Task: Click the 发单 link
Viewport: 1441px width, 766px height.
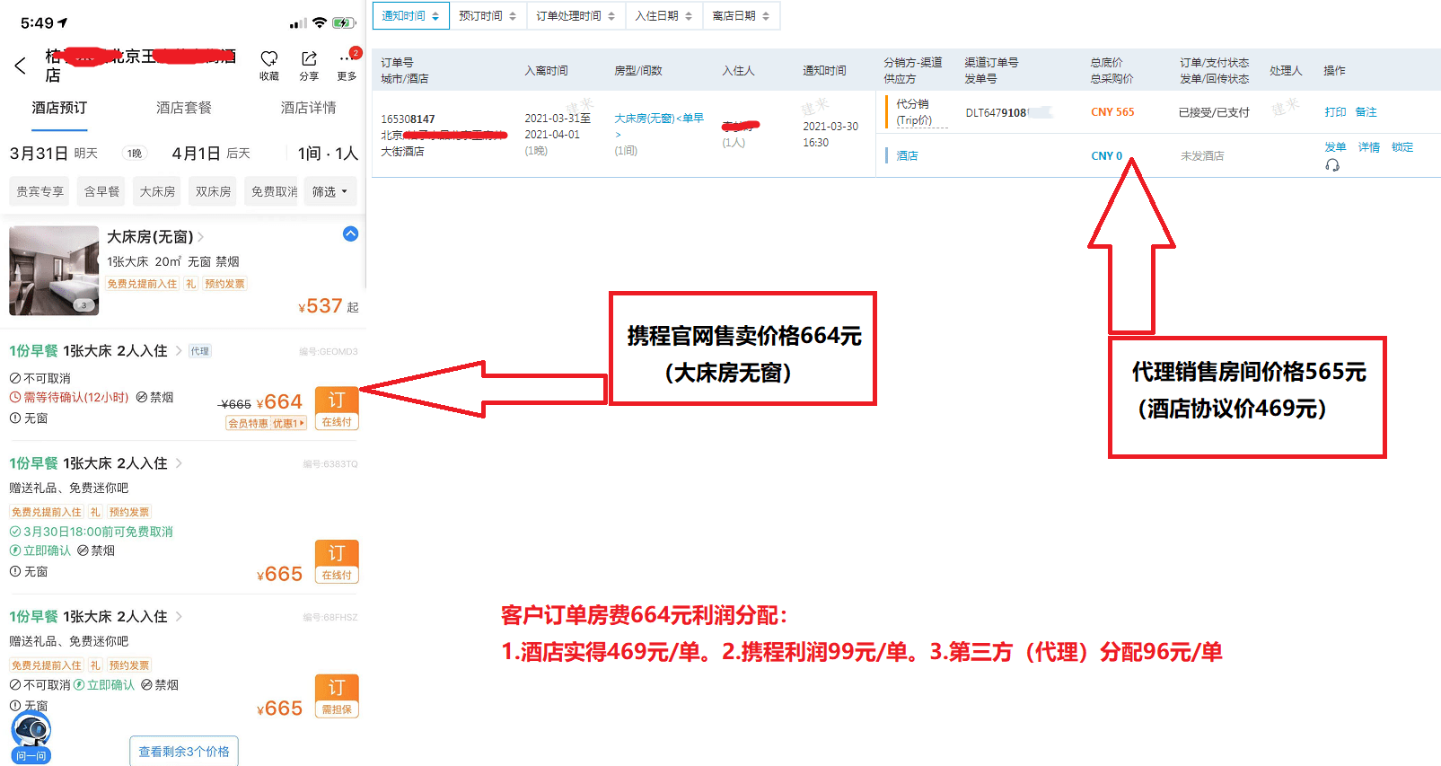Action: (1335, 147)
